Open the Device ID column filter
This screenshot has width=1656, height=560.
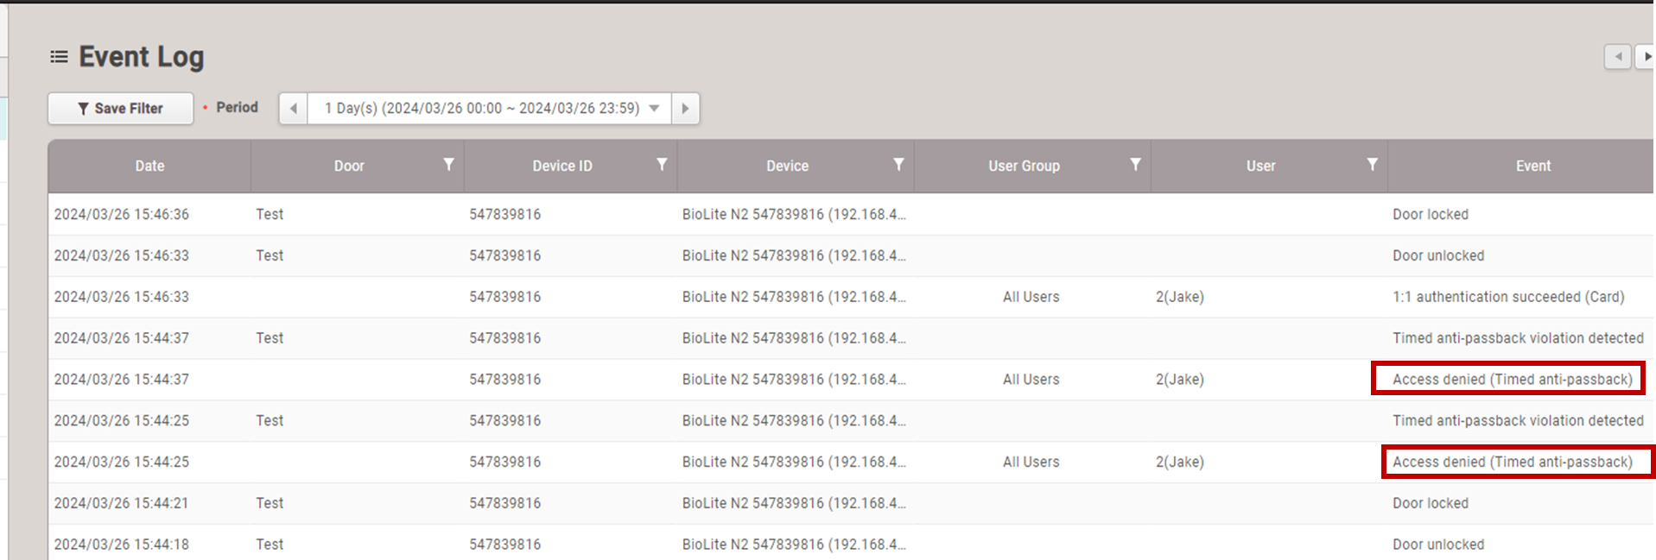tap(662, 165)
